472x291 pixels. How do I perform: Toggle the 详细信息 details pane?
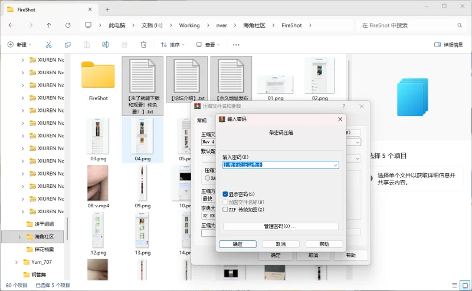tap(448, 45)
